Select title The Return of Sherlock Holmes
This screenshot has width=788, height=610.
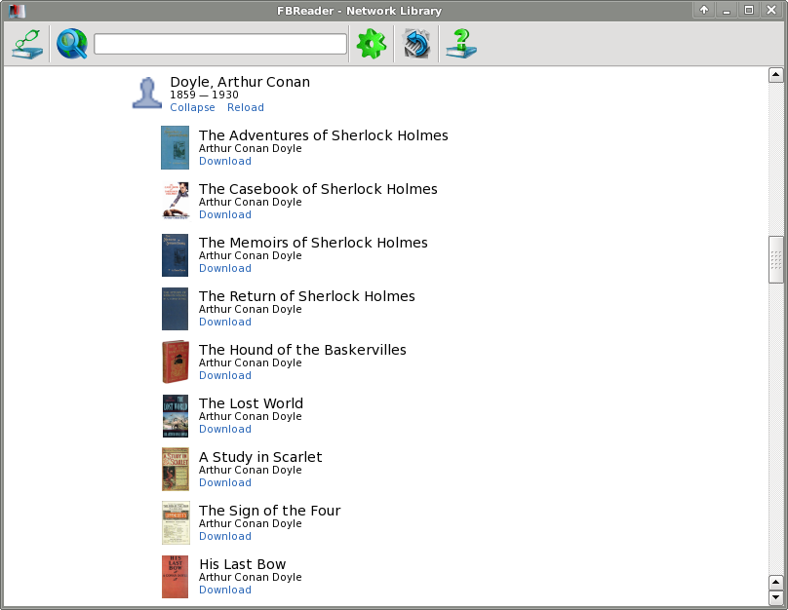click(x=306, y=296)
